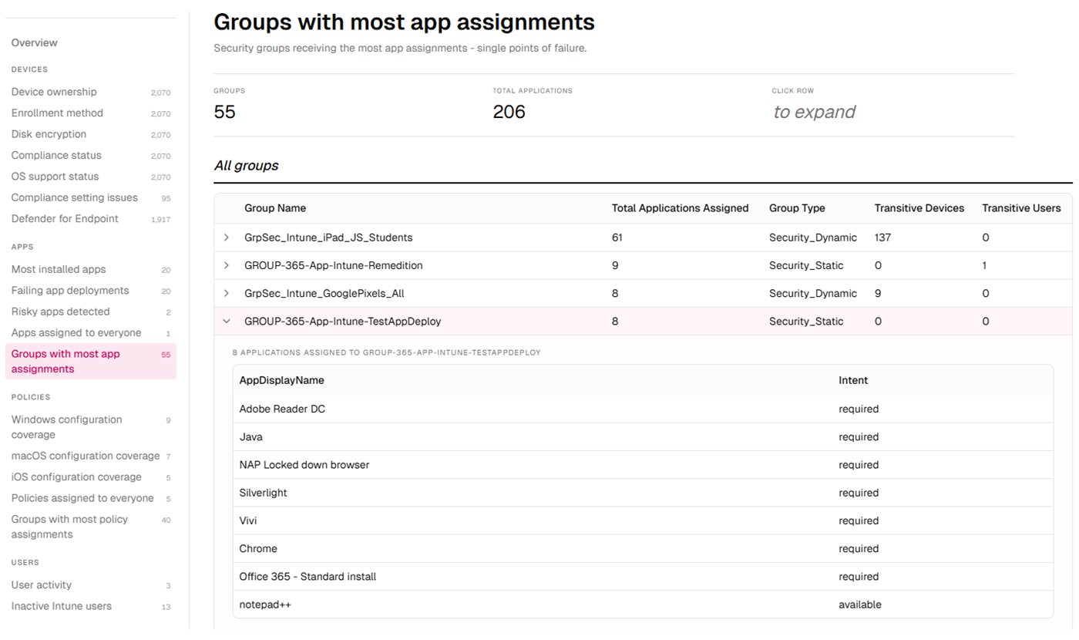Expand the GrpSec_Intune_GooglePixels_All row chevron
Image resolution: width=1079 pixels, height=640 pixels.
coord(227,293)
